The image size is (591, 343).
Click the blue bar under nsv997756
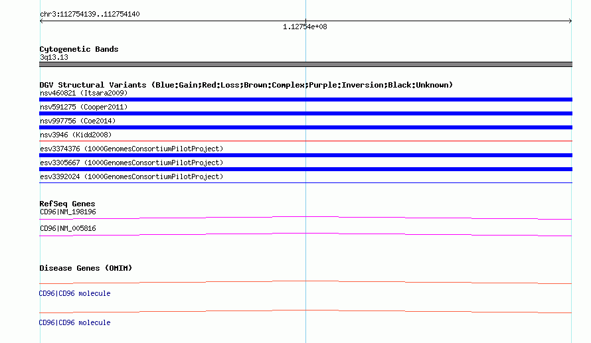[305, 127]
